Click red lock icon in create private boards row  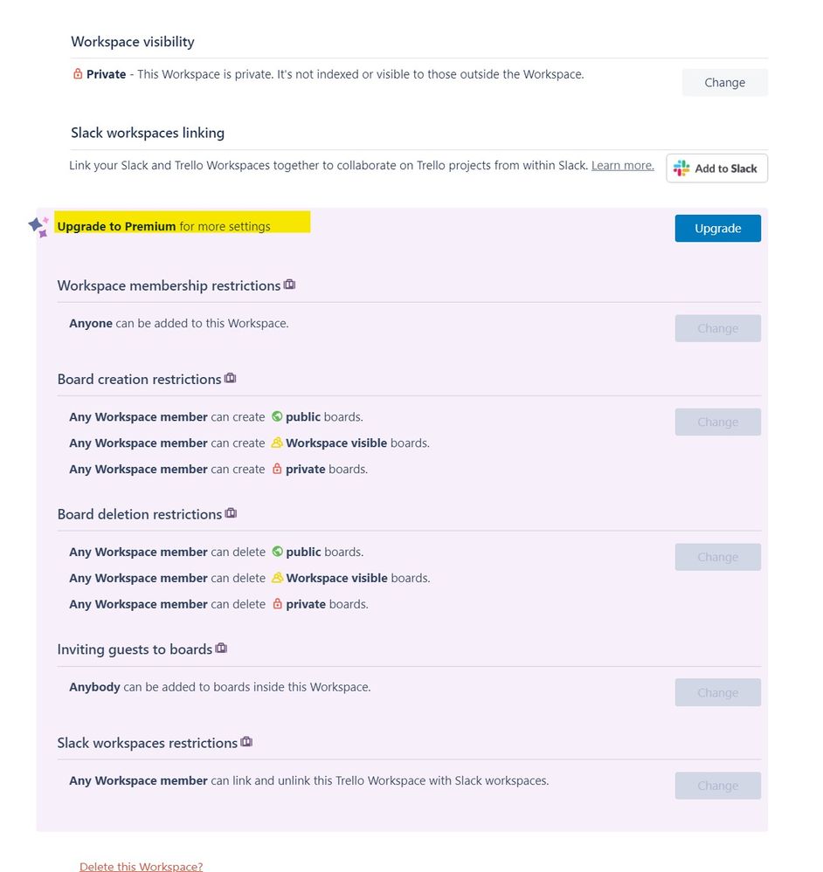pos(277,469)
